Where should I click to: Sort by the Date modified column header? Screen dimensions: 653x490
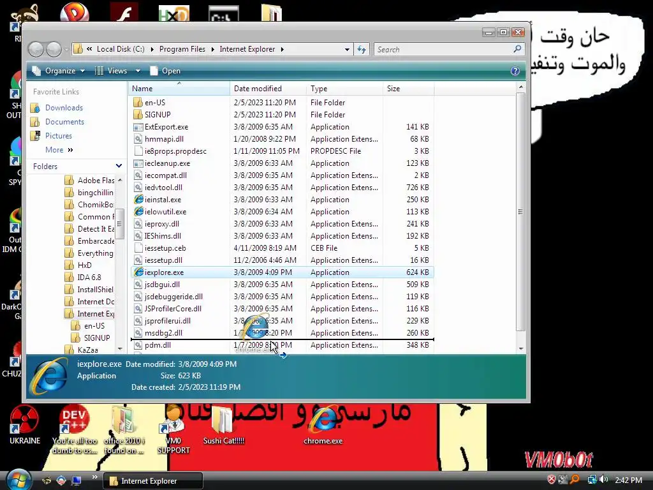[268, 89]
